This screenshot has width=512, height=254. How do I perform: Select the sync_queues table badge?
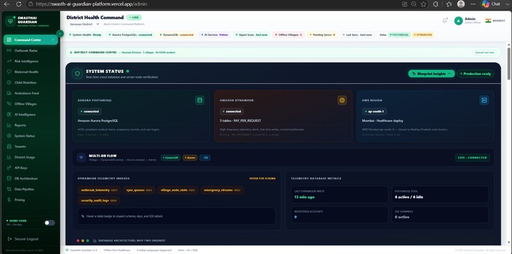(x=139, y=190)
